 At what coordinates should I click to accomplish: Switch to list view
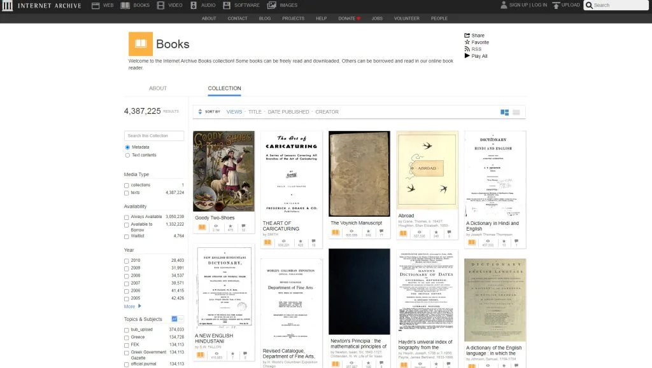pos(516,112)
